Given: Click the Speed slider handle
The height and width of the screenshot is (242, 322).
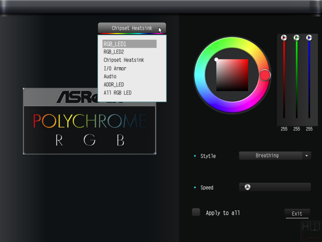Looking at the screenshot, I should click(x=247, y=187).
